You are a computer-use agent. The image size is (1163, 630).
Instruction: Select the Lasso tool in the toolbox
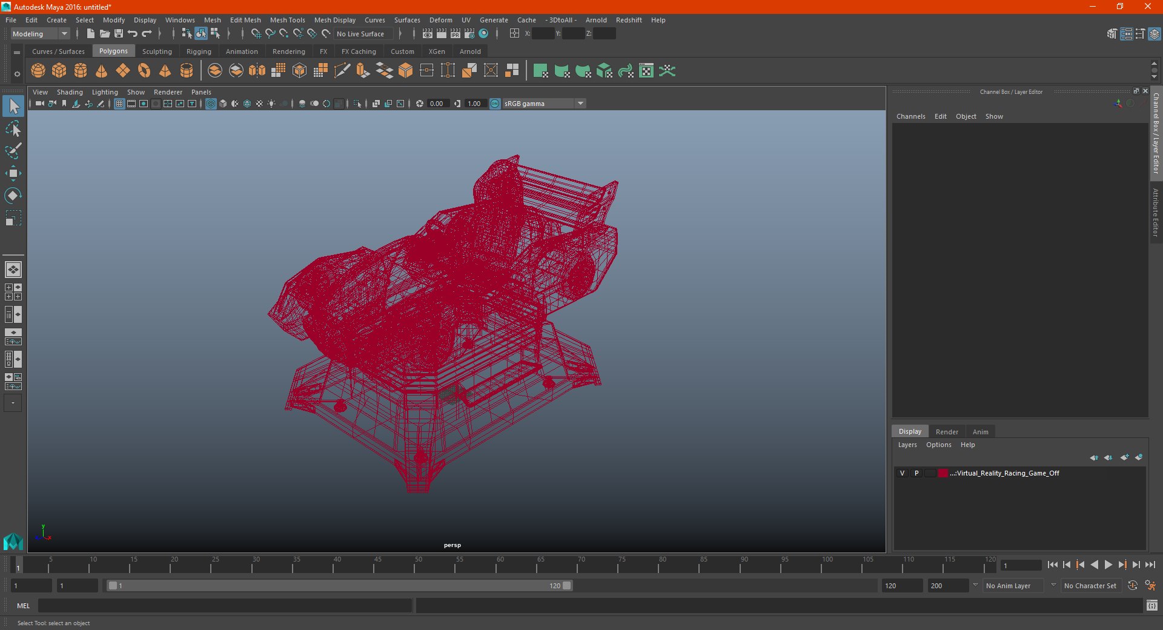click(13, 129)
